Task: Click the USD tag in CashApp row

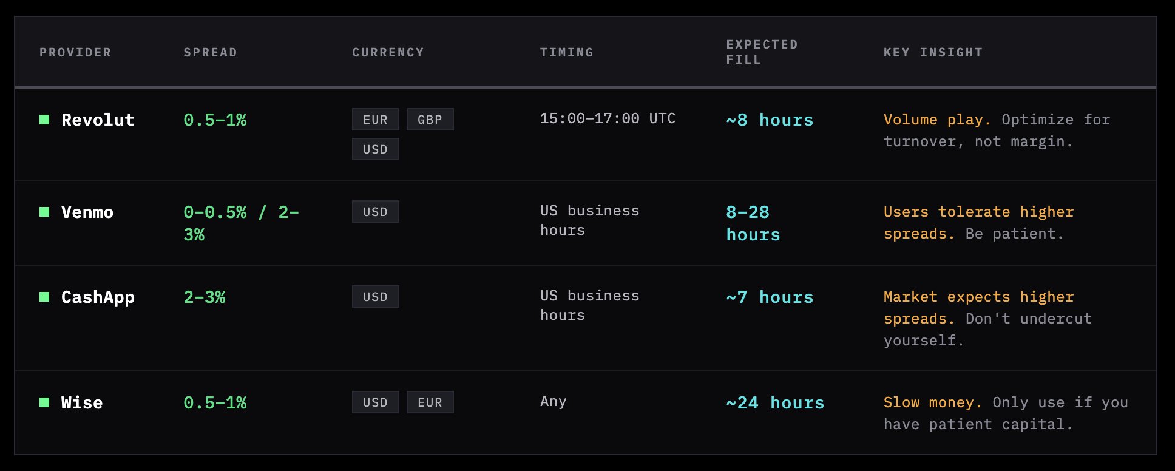Action: pos(375,297)
